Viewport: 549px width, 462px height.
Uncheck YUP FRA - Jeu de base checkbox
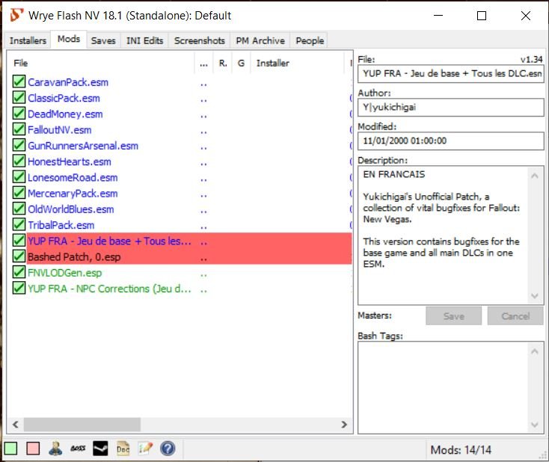point(19,240)
